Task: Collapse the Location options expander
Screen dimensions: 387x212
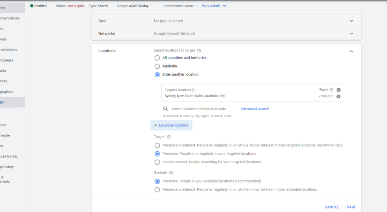Action: coord(171,125)
